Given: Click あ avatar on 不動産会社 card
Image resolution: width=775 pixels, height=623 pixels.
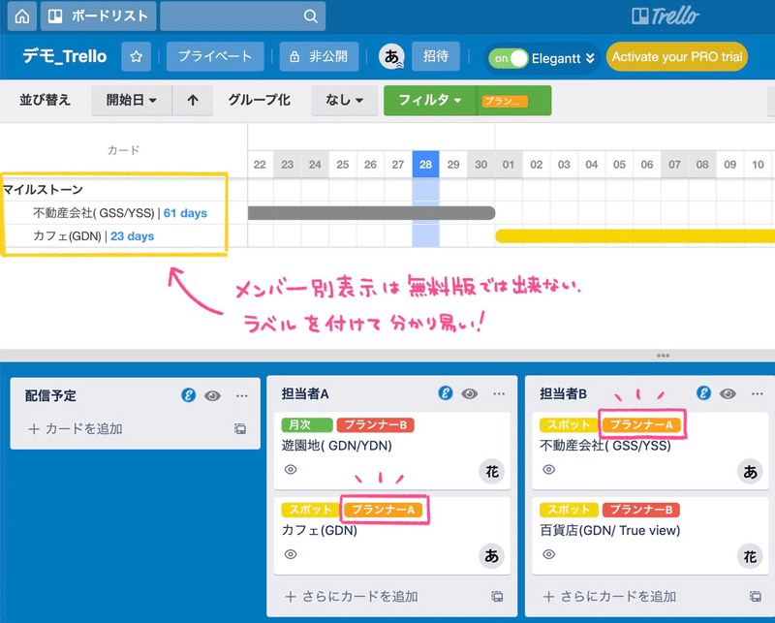Looking at the screenshot, I should point(750,471).
